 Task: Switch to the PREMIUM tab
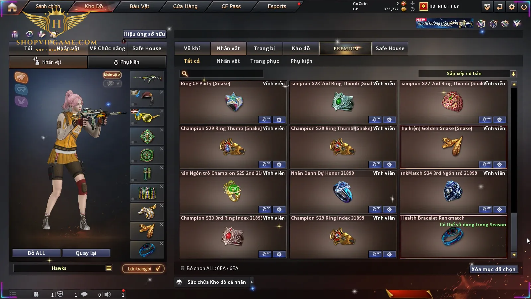point(345,49)
